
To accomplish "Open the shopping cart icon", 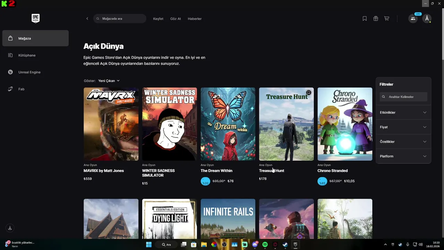I will click(x=386, y=18).
